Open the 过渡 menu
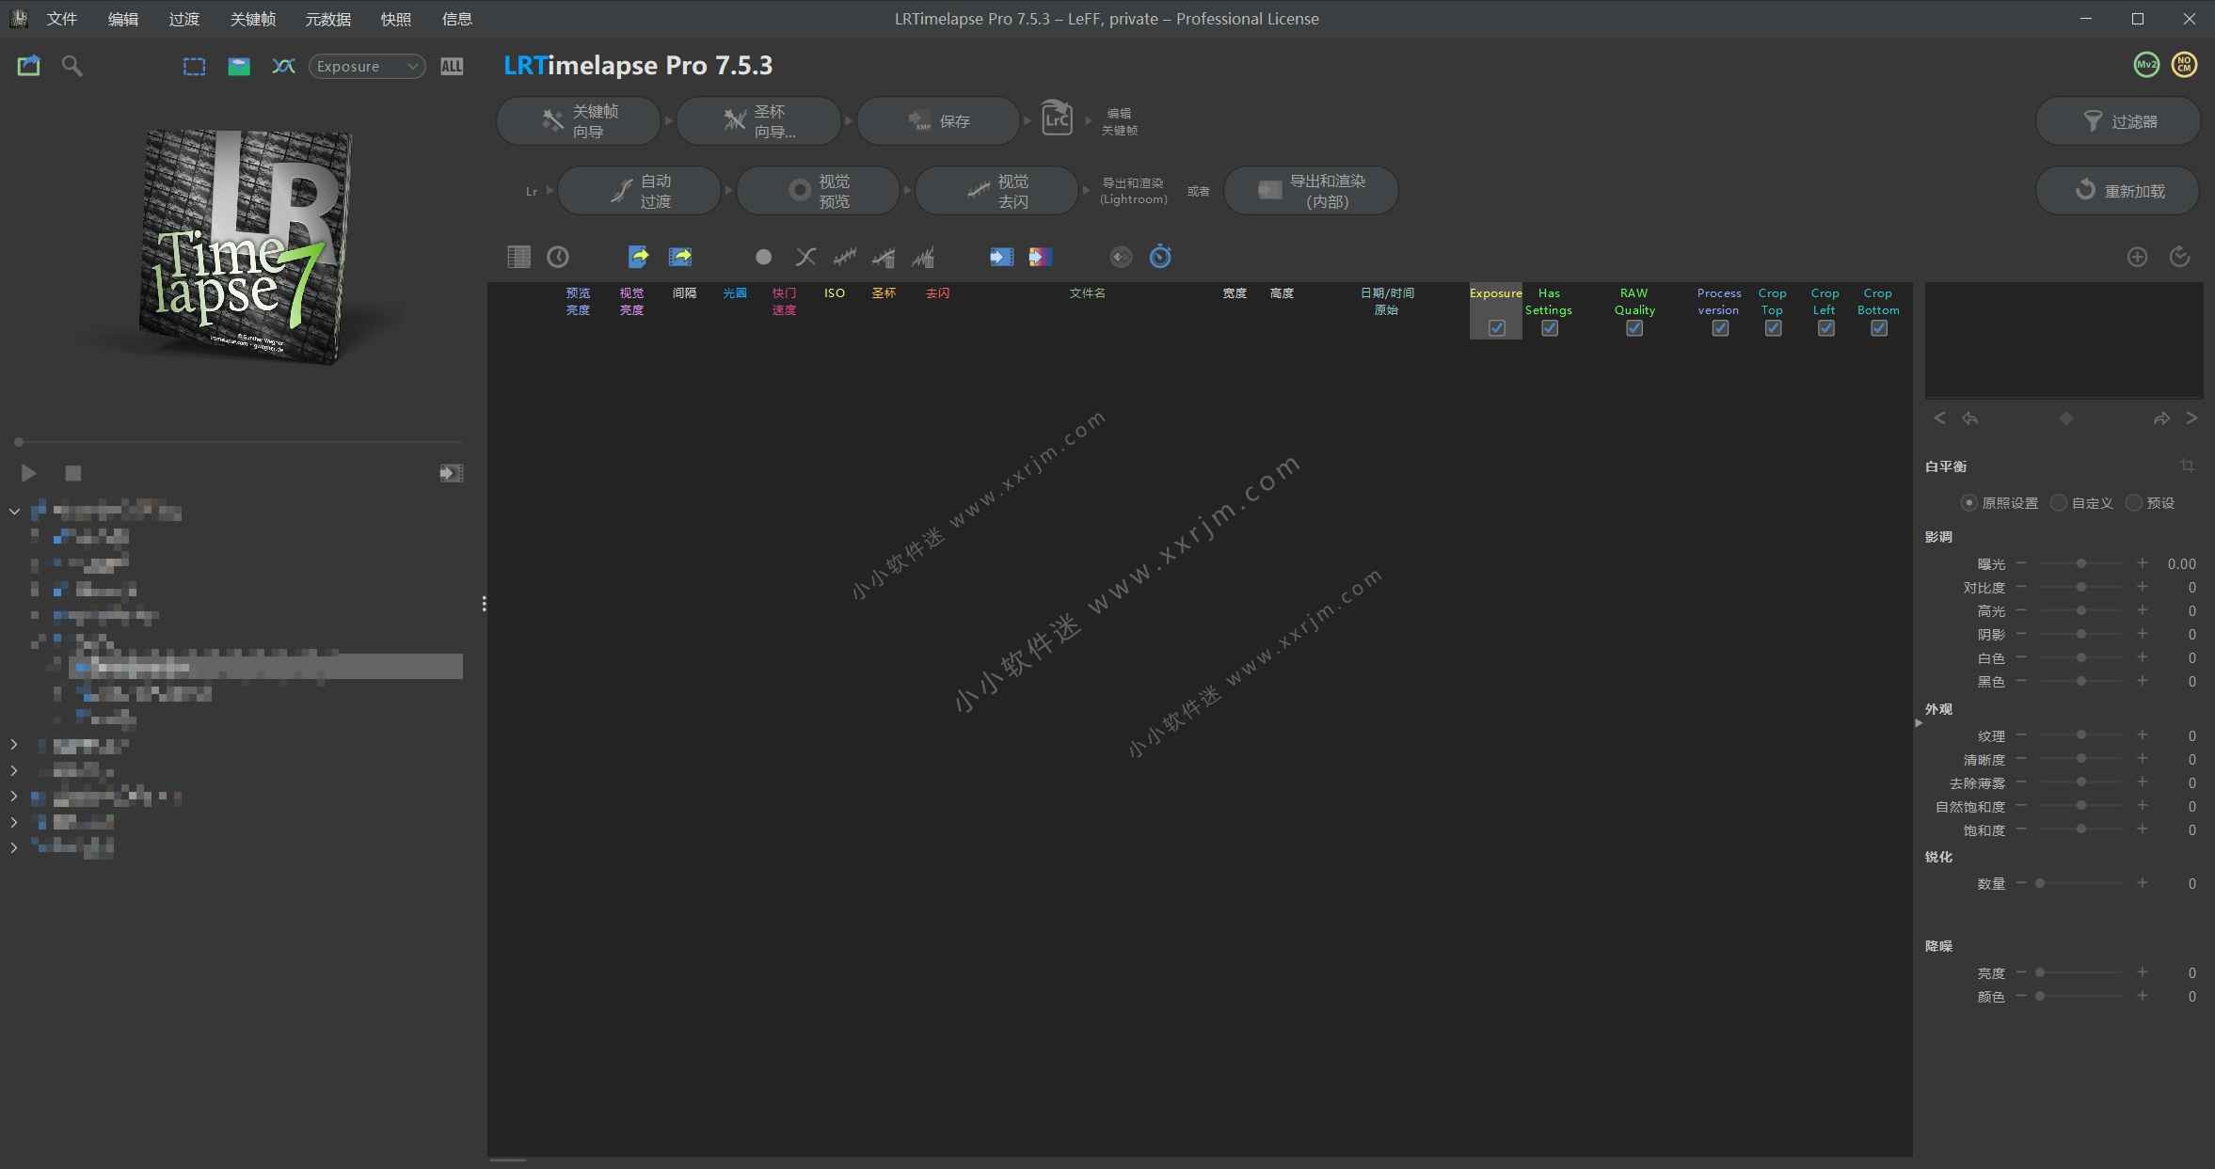 click(184, 19)
